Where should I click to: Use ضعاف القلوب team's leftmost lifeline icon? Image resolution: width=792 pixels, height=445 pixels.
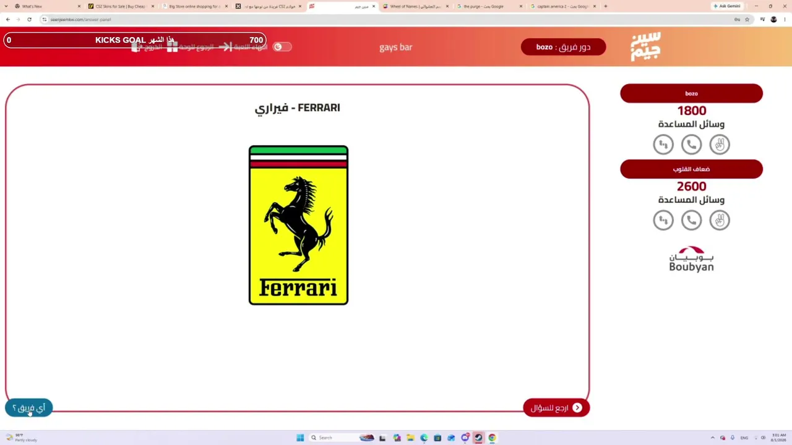coord(663,220)
